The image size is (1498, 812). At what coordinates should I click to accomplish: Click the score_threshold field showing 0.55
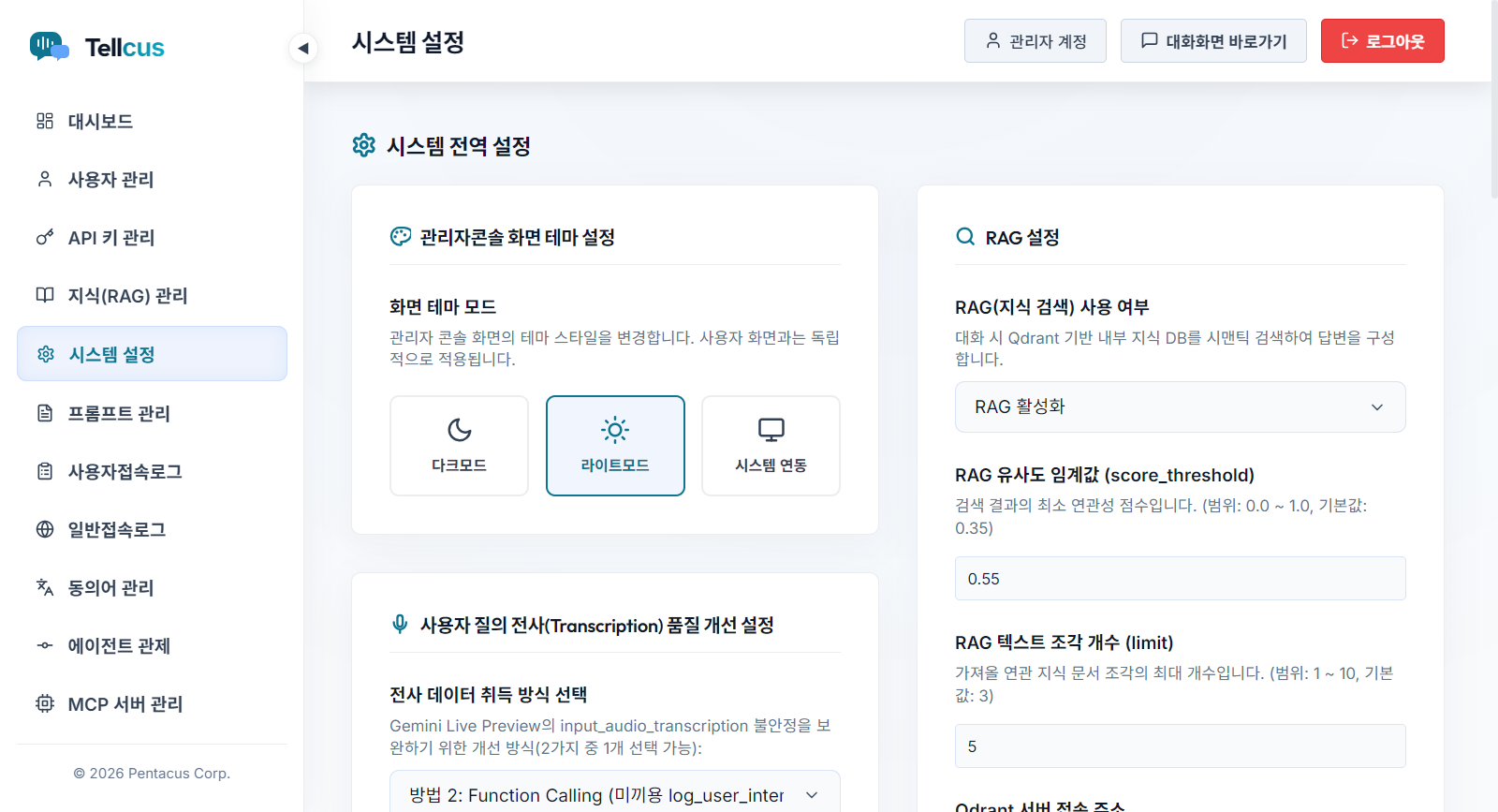[x=1180, y=579]
